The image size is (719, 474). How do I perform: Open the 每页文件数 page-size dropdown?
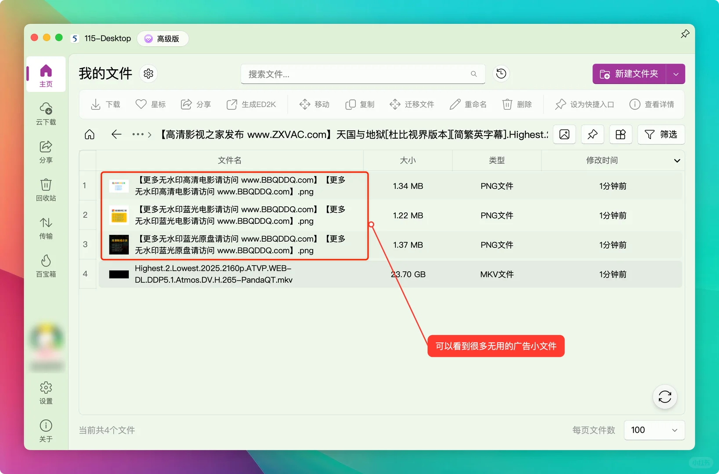point(654,430)
